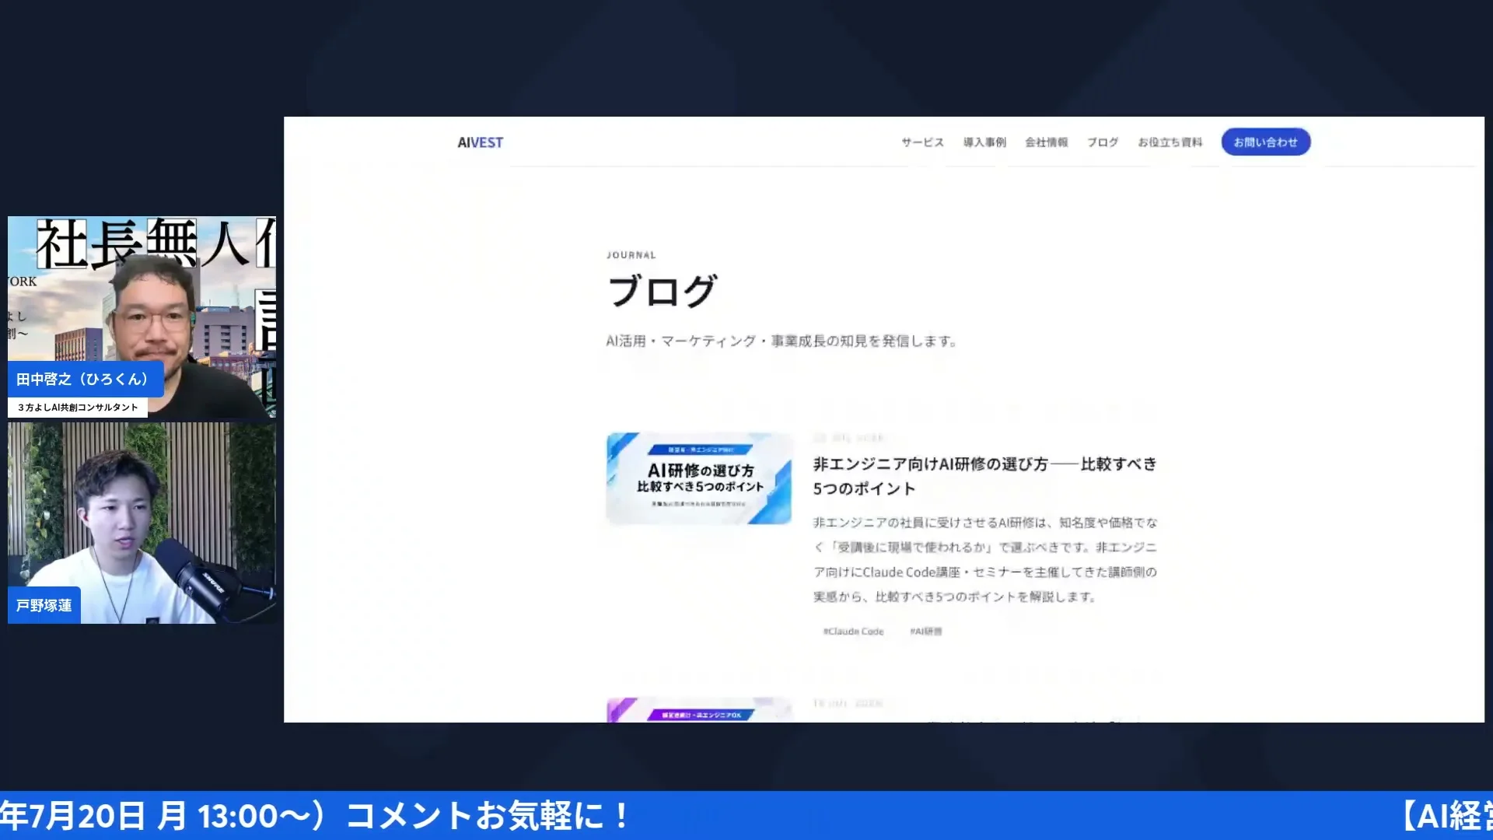Open the second article's purple thumbnail

tap(698, 710)
